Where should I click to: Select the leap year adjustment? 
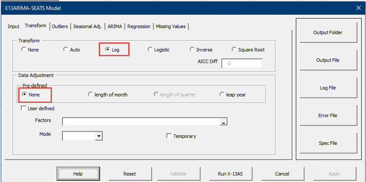(x=233, y=95)
